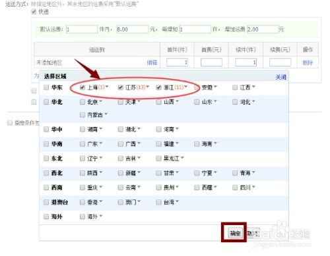Check the 西北 region checkbox
Screen dimensions: 330x256
pyautogui.click(x=46, y=173)
